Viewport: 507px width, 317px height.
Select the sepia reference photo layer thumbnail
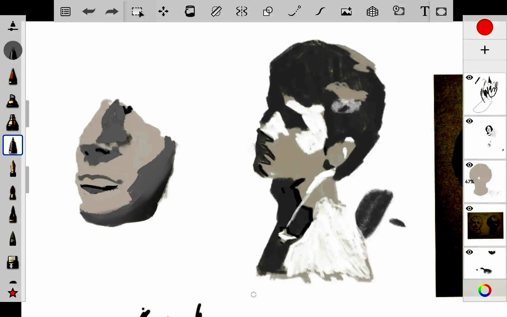point(485,225)
